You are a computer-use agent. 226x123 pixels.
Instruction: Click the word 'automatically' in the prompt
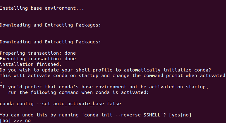point(142,70)
